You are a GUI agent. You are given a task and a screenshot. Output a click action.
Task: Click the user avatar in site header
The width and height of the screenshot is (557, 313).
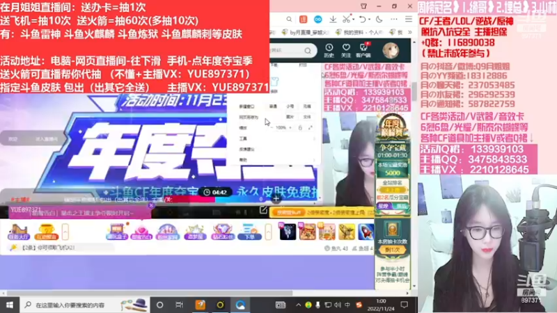point(391,51)
